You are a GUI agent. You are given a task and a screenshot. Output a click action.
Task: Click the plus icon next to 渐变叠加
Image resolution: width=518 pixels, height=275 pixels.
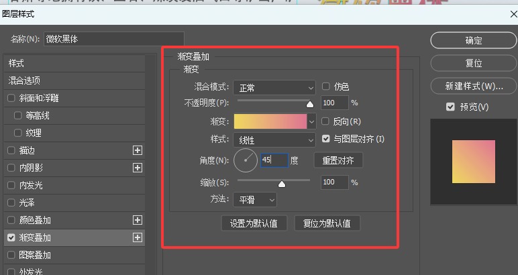pyautogui.click(x=138, y=237)
